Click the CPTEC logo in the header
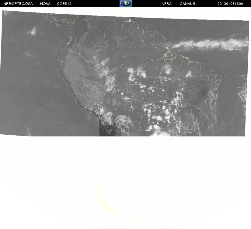 125,3
